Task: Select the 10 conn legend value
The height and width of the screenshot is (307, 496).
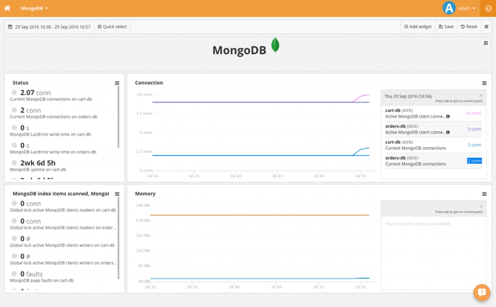Action: click(x=473, y=114)
